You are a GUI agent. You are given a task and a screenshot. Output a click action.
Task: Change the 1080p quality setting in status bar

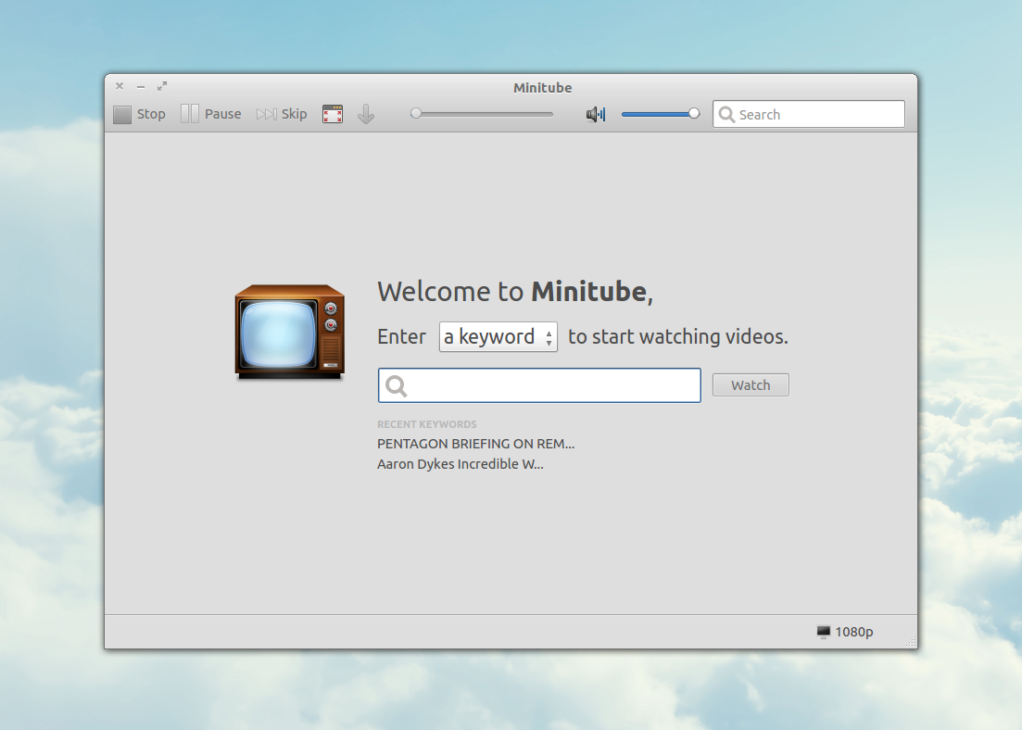[x=845, y=632]
